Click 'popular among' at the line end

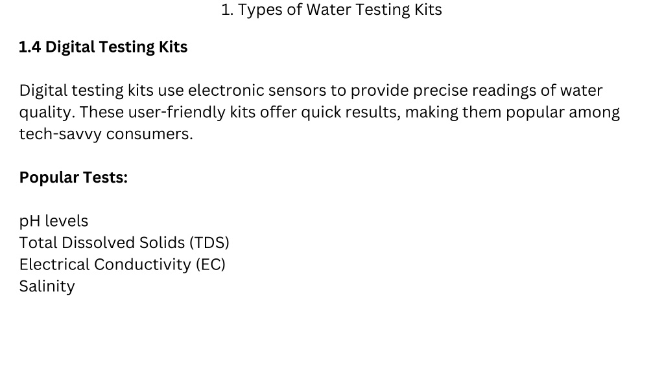563,113
